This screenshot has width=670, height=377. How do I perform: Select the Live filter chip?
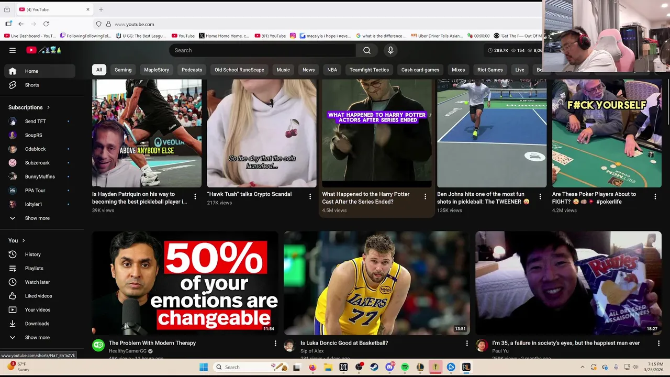tap(519, 70)
